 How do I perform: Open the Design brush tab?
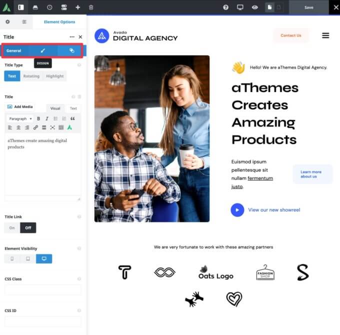point(43,50)
